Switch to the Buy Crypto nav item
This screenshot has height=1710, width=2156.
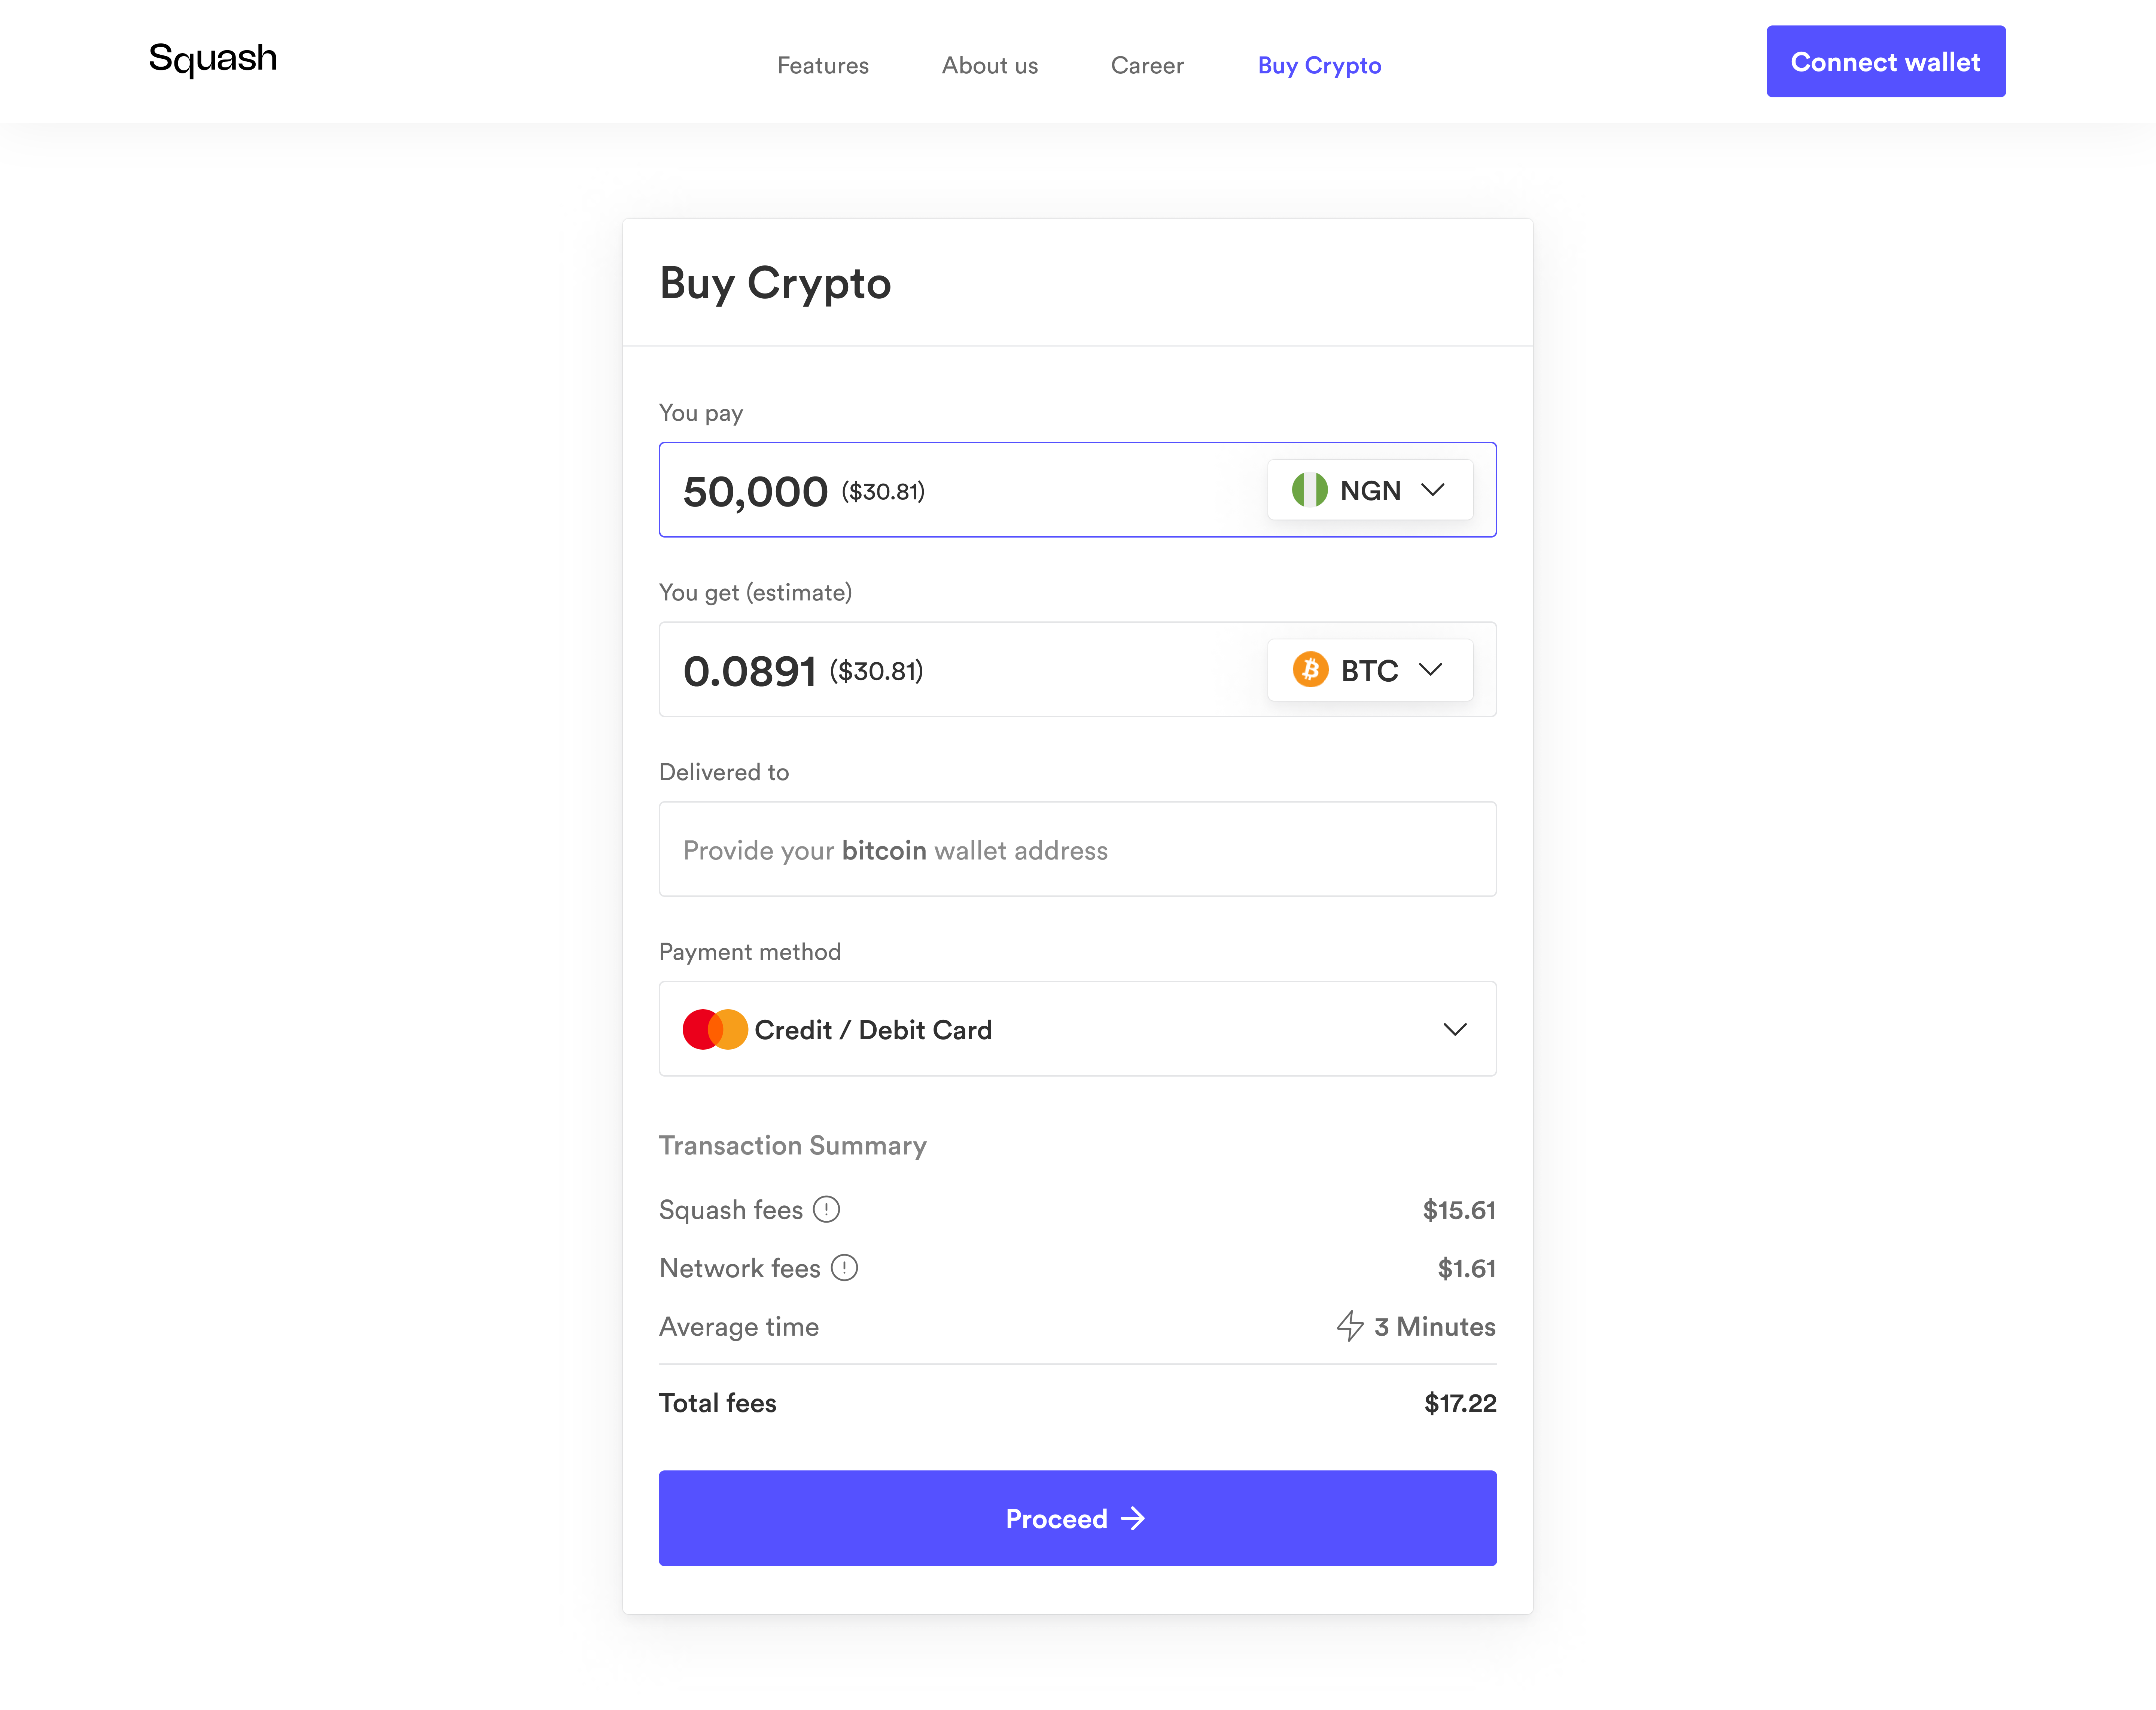1319,65
